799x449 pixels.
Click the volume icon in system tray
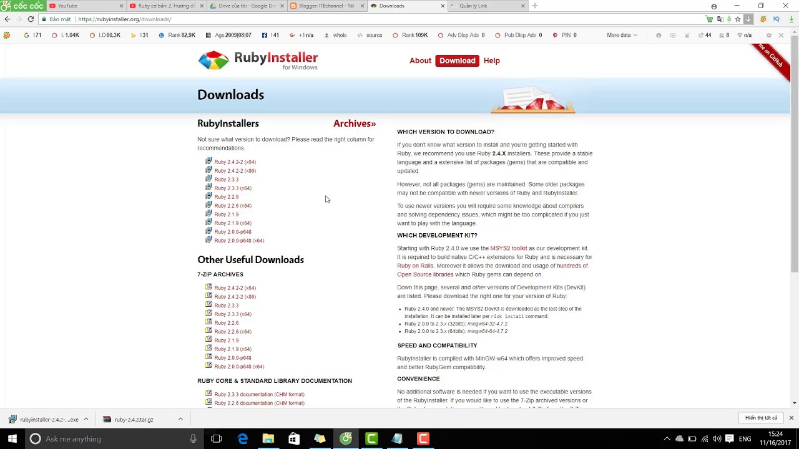717,439
